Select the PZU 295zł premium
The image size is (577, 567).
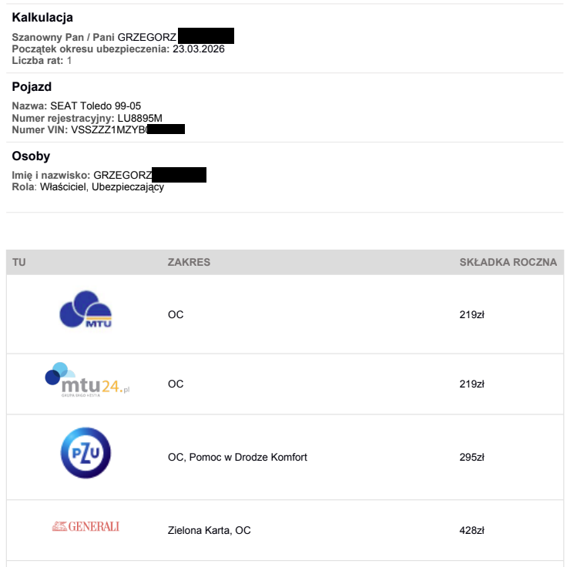[471, 458]
